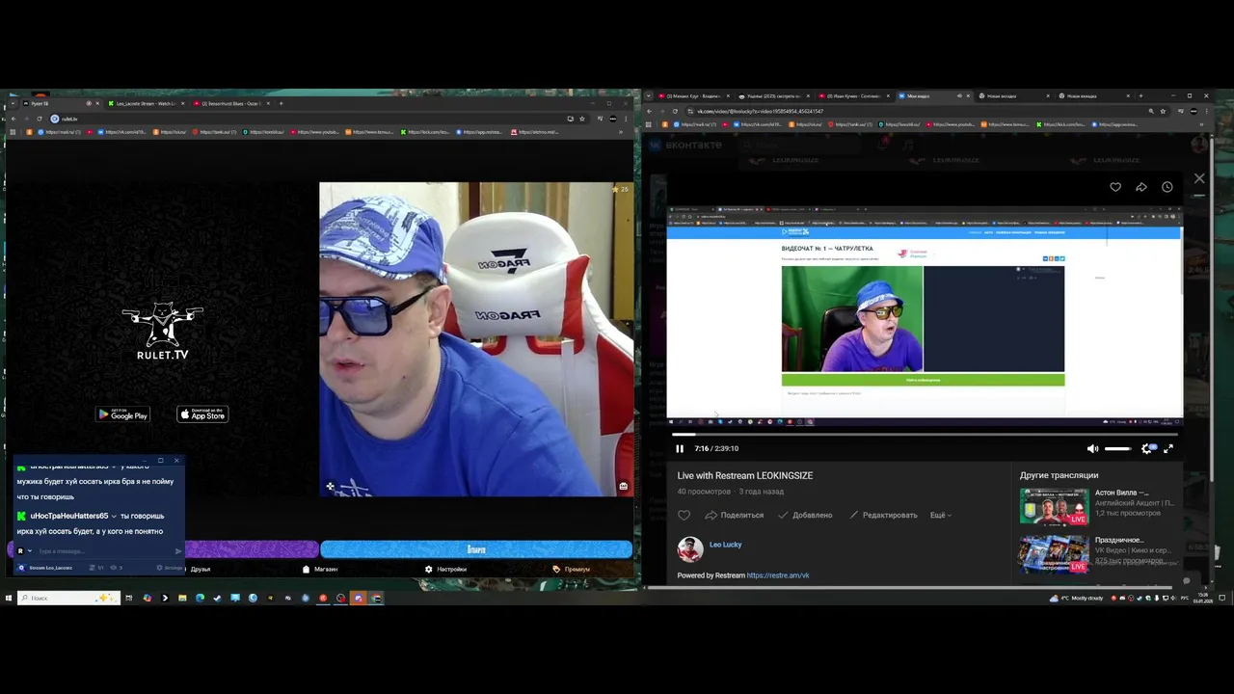Open the Праздничное live stream thumbnail

tap(1054, 553)
